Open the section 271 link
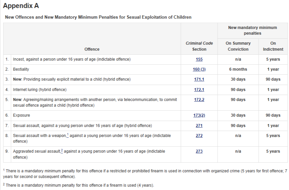289x190 pixels. click(x=199, y=126)
